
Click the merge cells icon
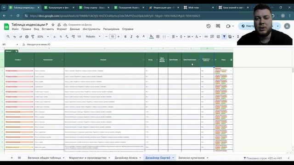click(x=164, y=37)
